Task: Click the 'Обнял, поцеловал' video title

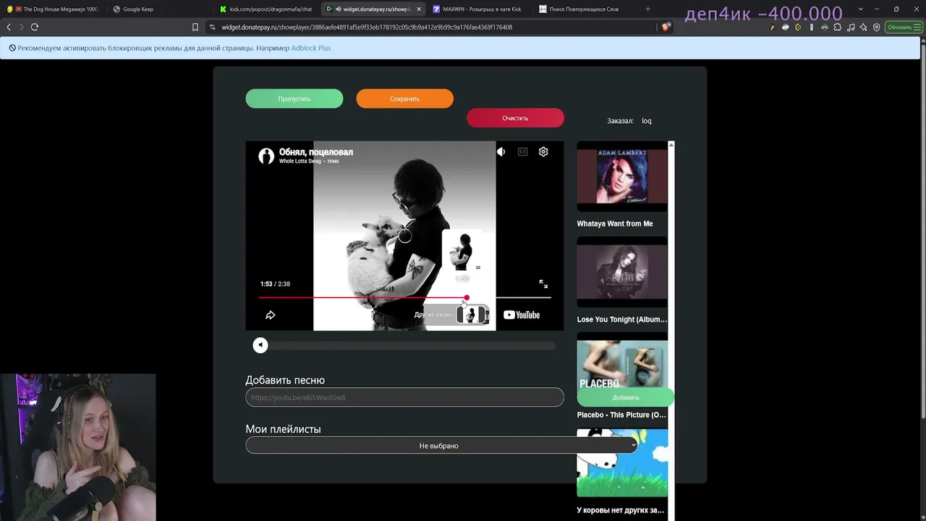Action: click(316, 152)
